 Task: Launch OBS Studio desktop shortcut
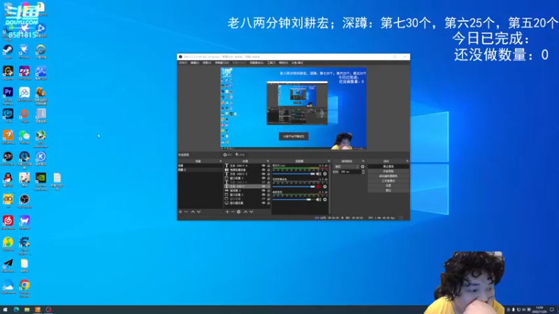tap(24, 200)
